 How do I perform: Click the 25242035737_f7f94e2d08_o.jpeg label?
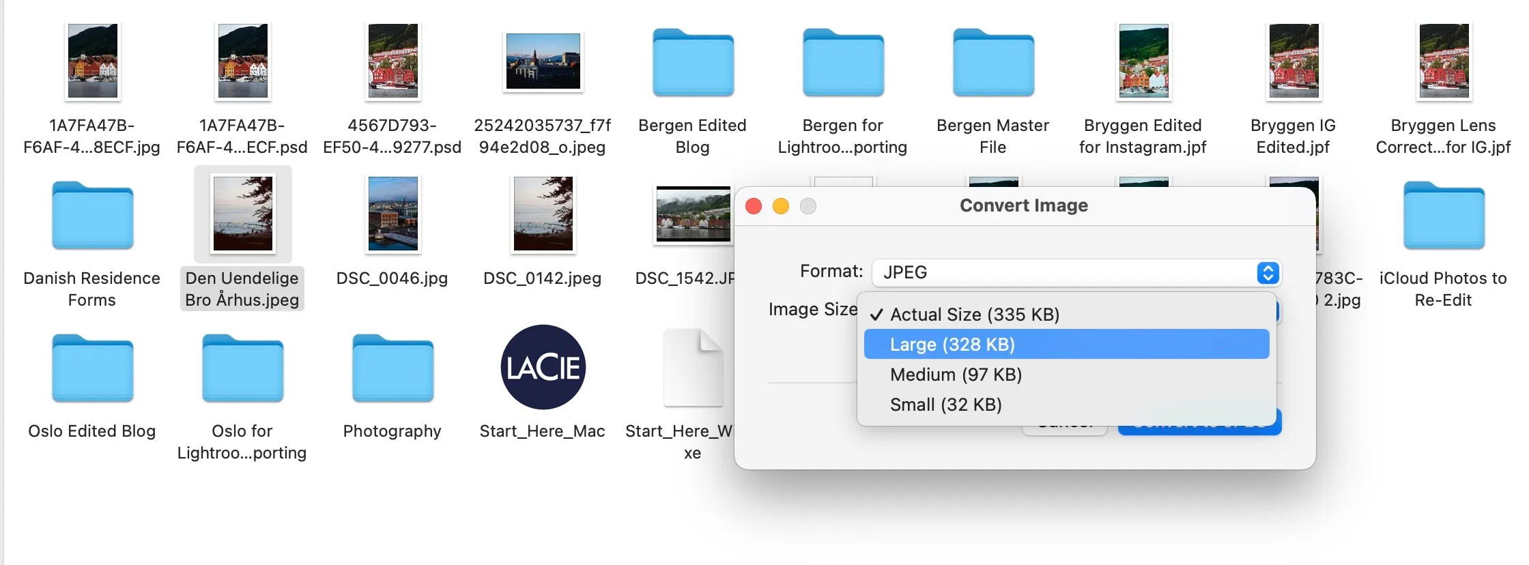(543, 136)
